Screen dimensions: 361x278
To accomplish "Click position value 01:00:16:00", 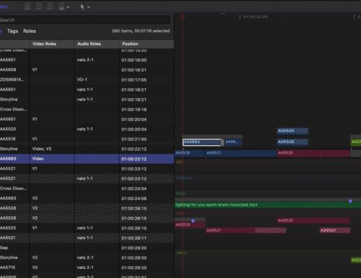I will pyautogui.click(x=134, y=60).
